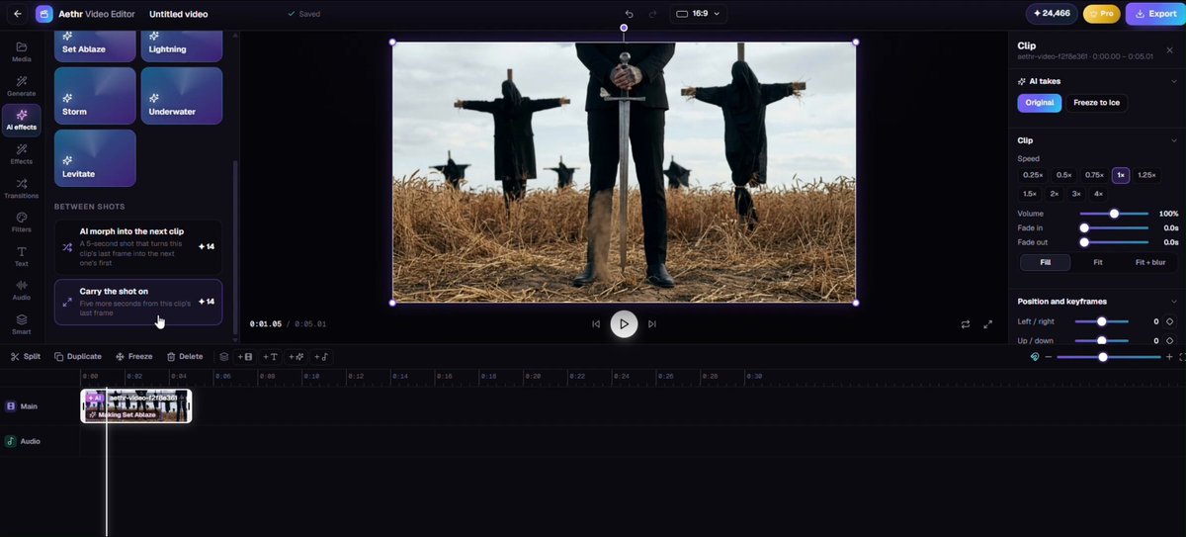This screenshot has height=537, width=1186.
Task: Go back with the arrow icon
Action: pyautogui.click(x=18, y=14)
